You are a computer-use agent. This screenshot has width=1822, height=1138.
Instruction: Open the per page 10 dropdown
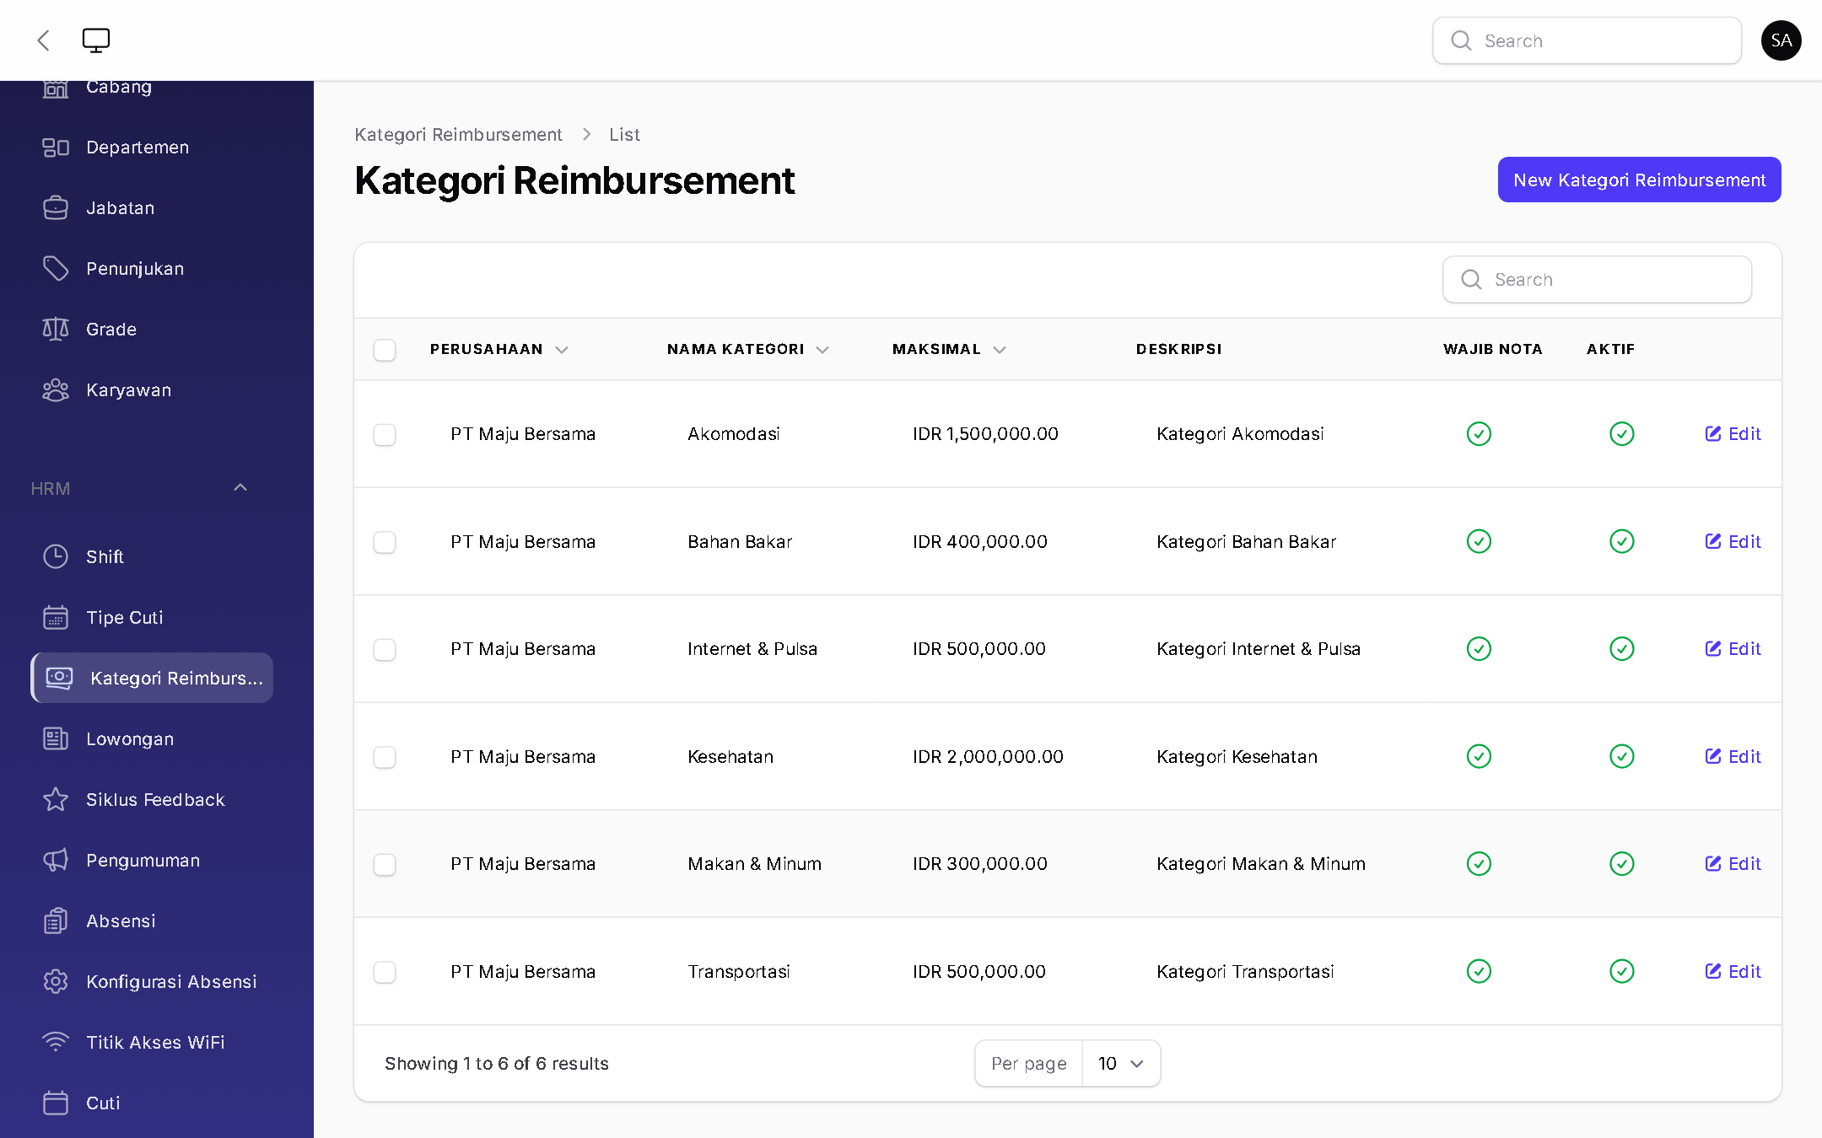coord(1121,1064)
